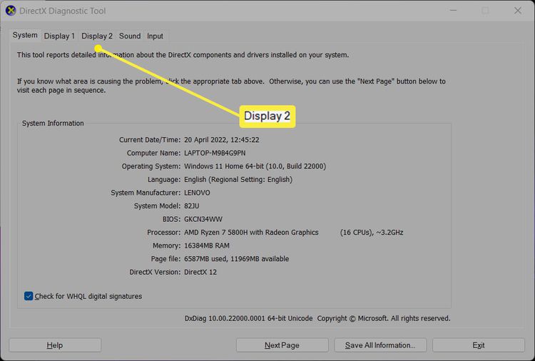This screenshot has height=361, width=535.
Task: Open the Display 1 tab
Action: click(x=59, y=36)
